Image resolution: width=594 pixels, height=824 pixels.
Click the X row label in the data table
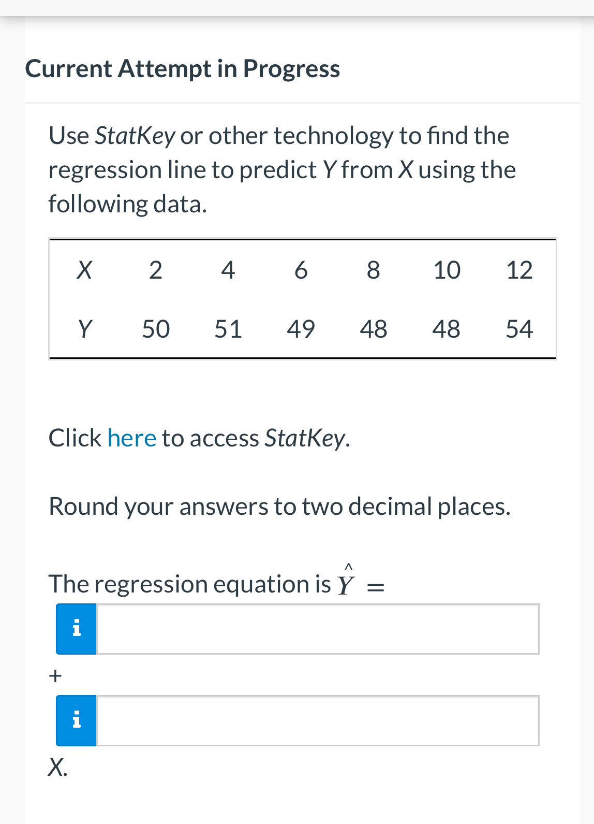[x=85, y=270]
